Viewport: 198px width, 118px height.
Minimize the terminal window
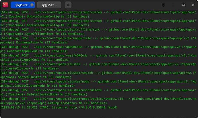[x=173, y=5]
